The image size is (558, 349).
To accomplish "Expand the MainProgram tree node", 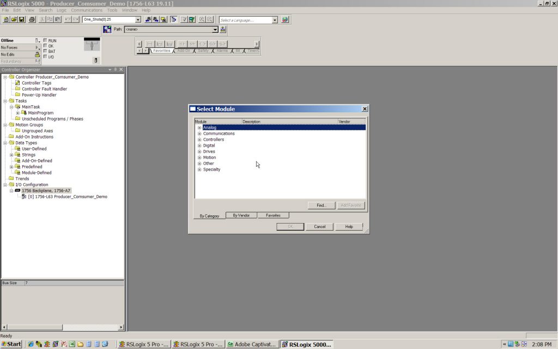I will coord(18,113).
